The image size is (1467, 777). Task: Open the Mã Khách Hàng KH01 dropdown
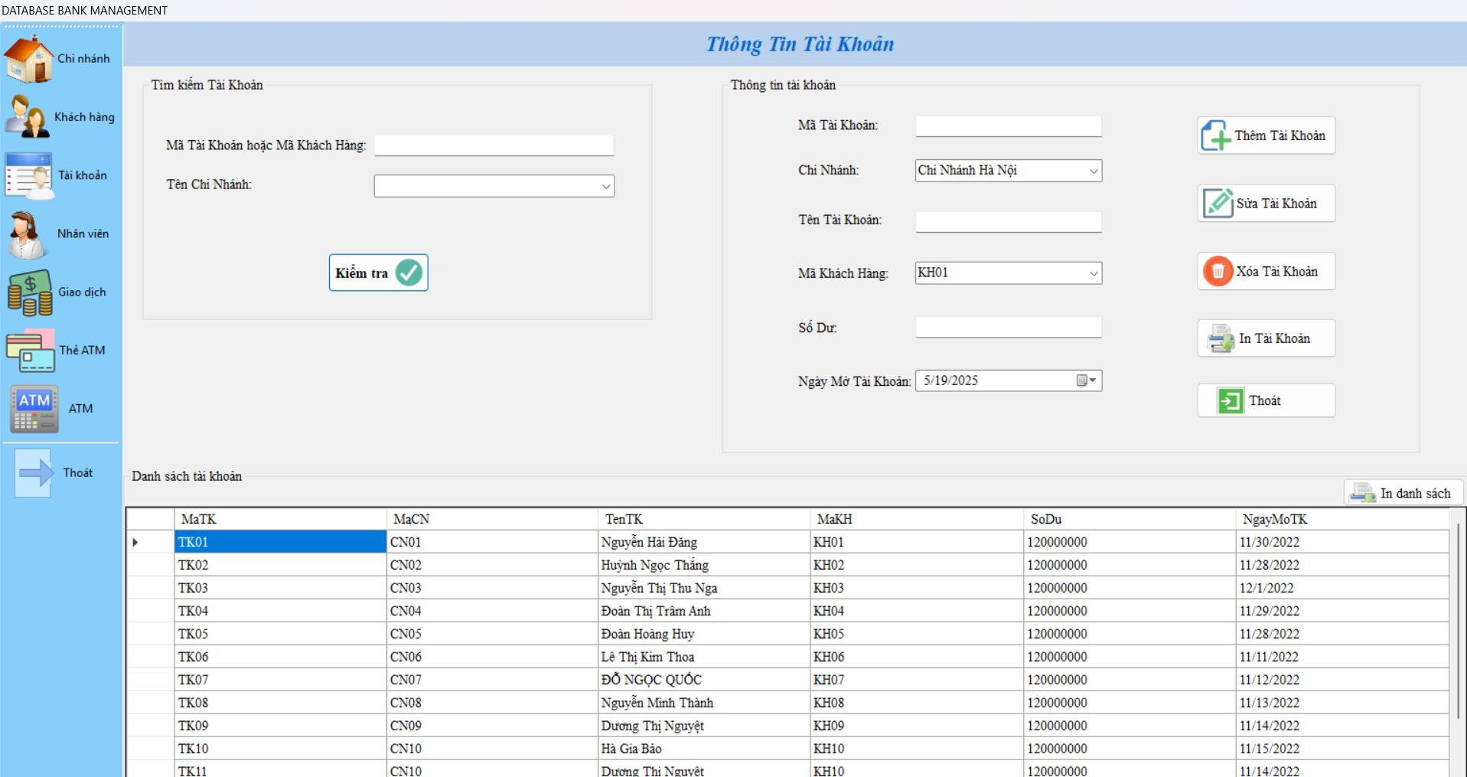[1093, 273]
